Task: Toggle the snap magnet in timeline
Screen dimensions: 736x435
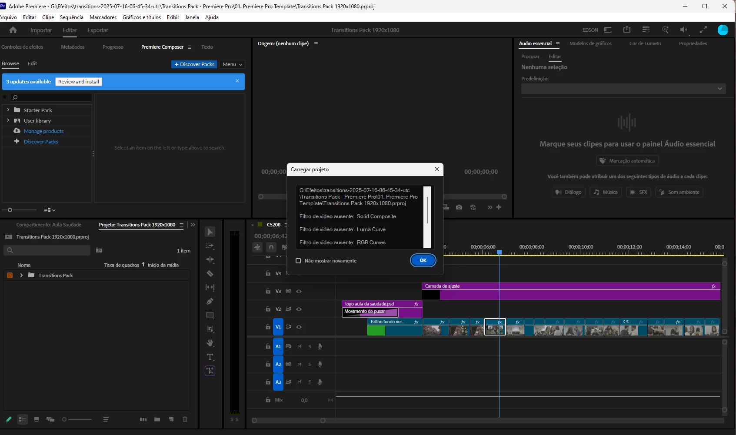Action: (271, 247)
